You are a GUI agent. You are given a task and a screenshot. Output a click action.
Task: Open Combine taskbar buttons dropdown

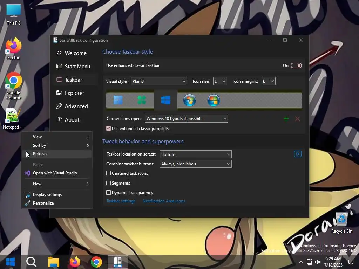pos(196,164)
